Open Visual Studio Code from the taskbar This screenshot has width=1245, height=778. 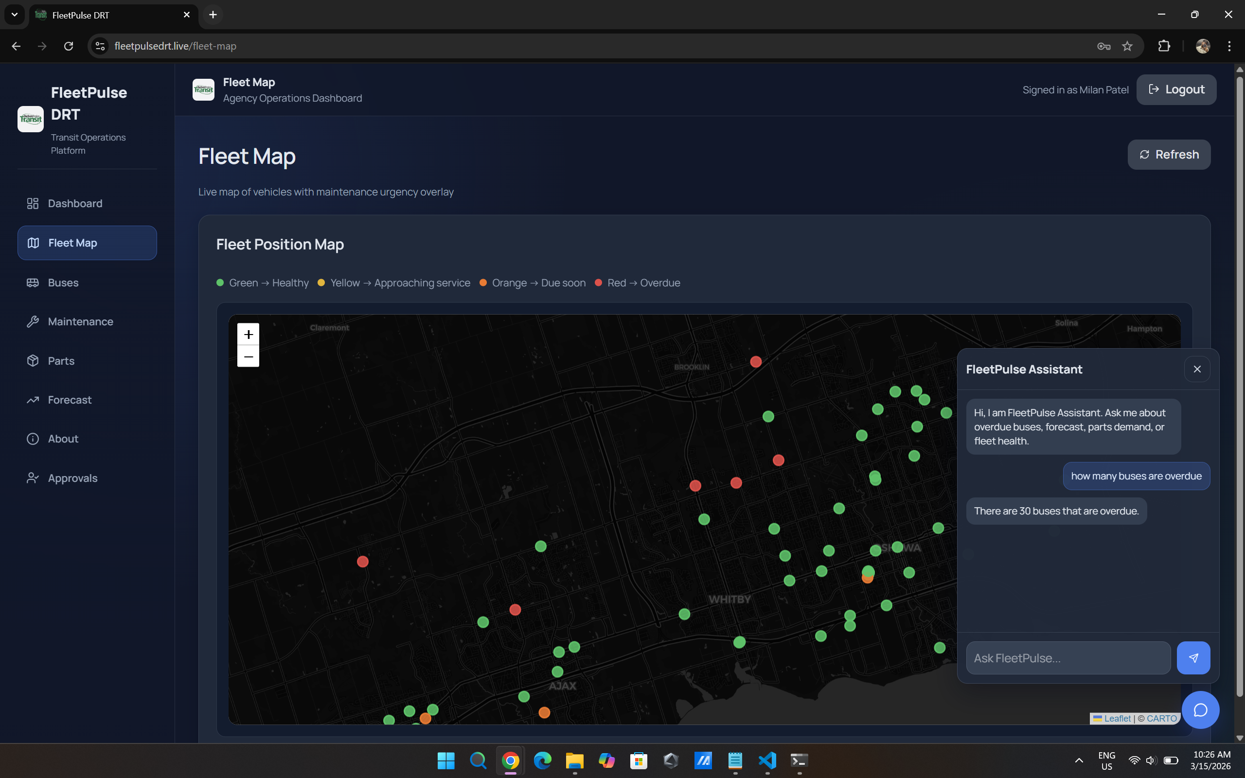767,760
